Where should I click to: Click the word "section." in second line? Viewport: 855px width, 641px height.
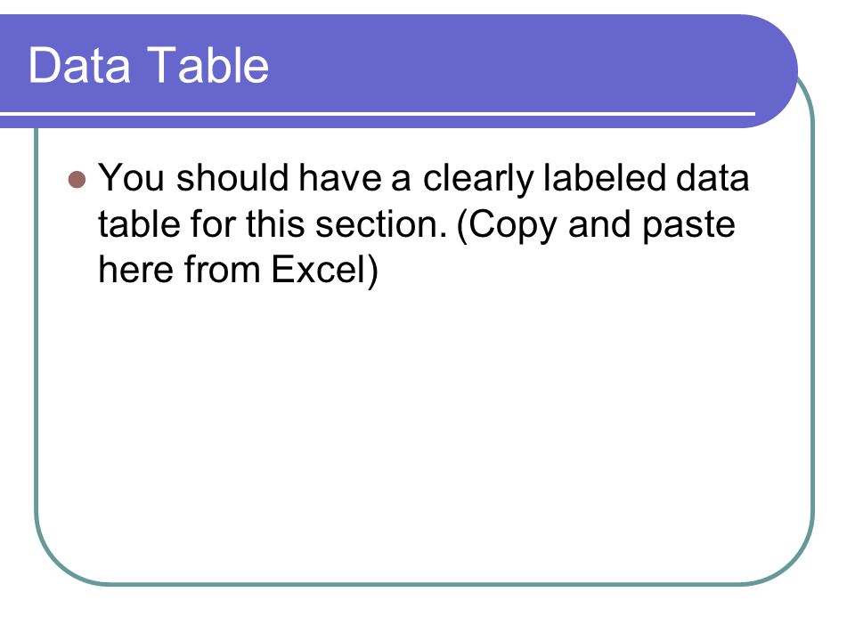click(x=382, y=224)
